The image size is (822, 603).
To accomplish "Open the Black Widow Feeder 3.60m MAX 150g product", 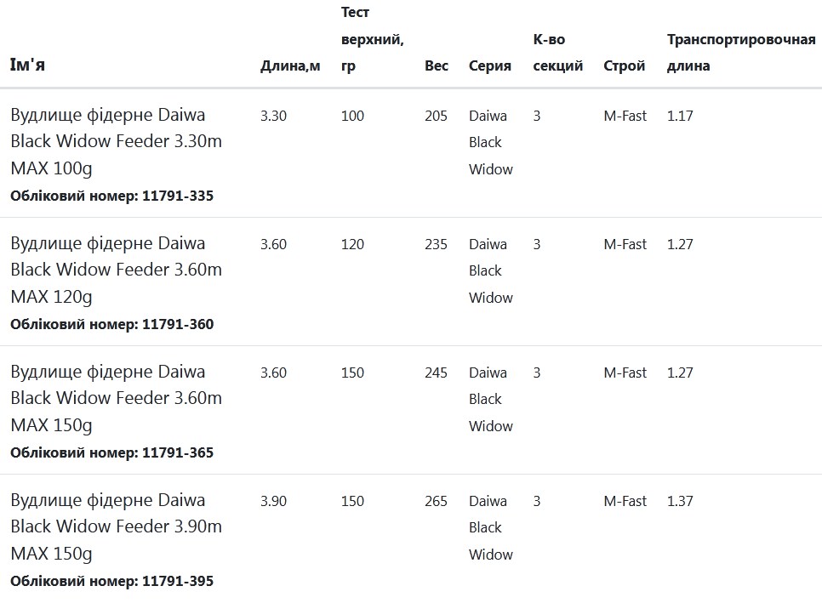I will tap(117, 398).
